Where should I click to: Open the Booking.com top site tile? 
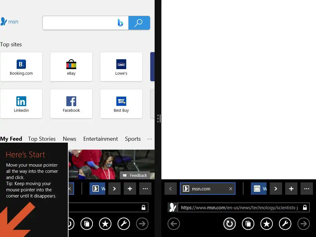[x=21, y=67]
